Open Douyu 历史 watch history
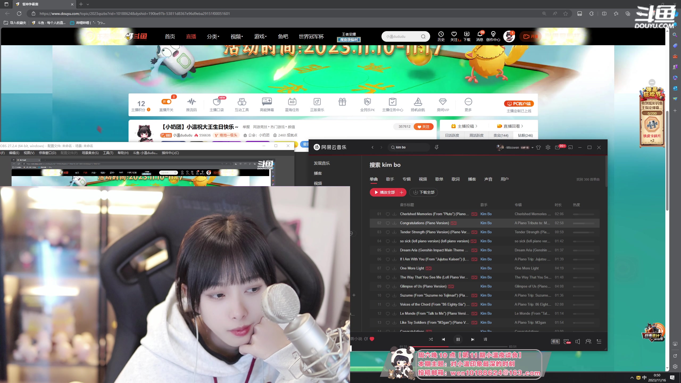The width and height of the screenshot is (681, 383). [441, 36]
